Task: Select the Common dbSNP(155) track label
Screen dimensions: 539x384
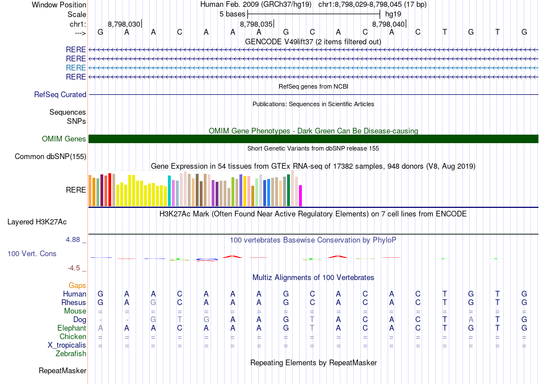Action: [50, 157]
